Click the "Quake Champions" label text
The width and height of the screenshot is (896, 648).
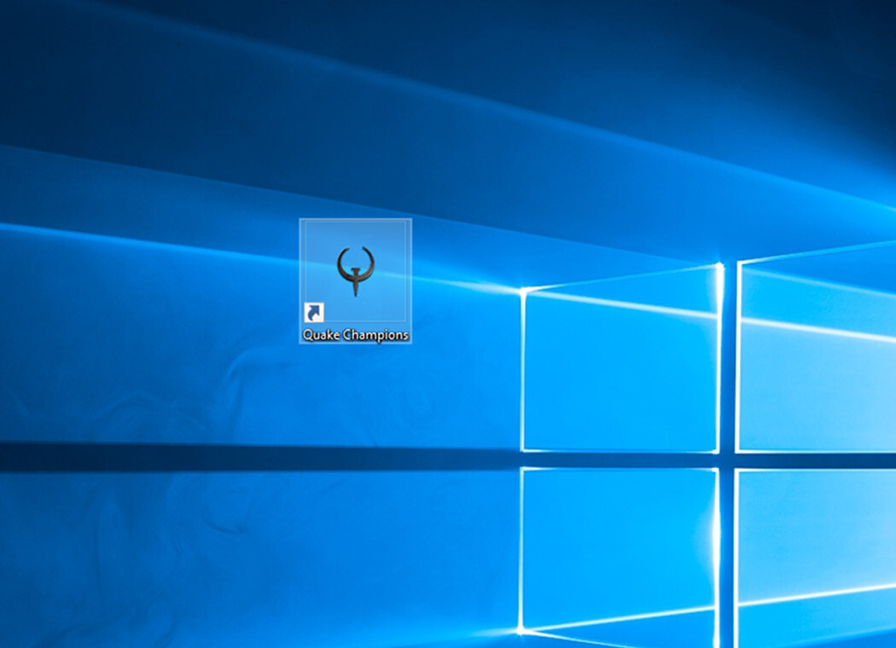(x=355, y=335)
